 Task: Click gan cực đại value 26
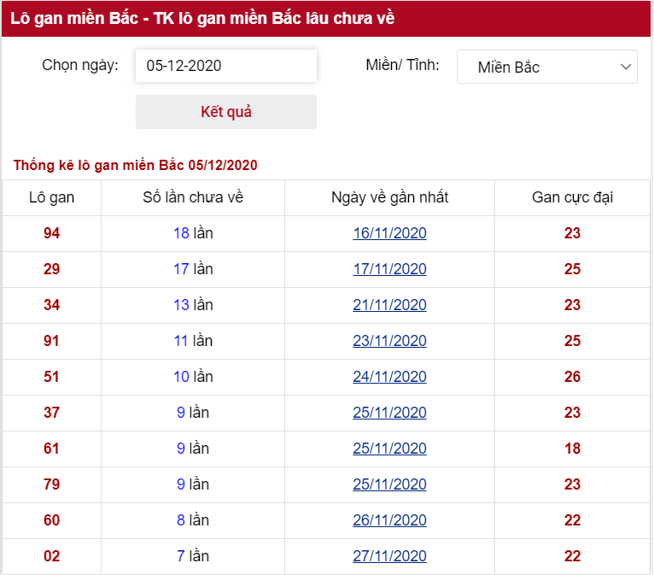[x=572, y=377]
